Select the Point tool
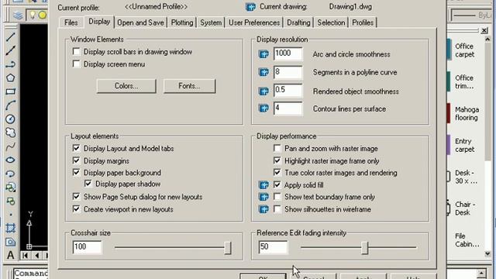Image resolution: width=496 pixels, height=279 pixels. 10,215
